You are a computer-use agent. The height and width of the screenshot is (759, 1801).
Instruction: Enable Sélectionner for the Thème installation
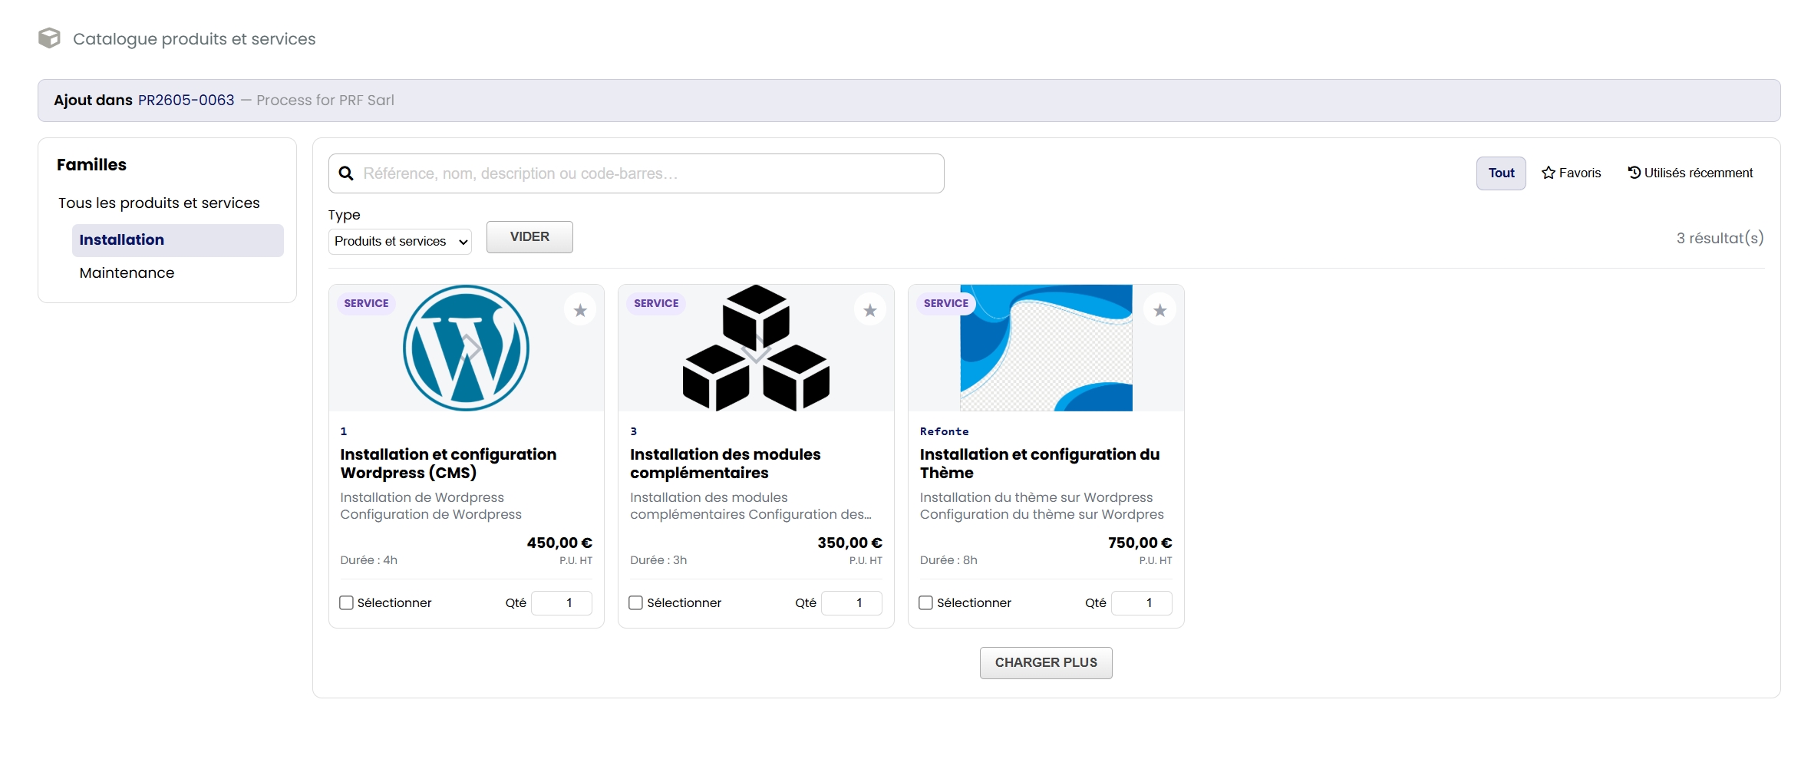pos(926,603)
